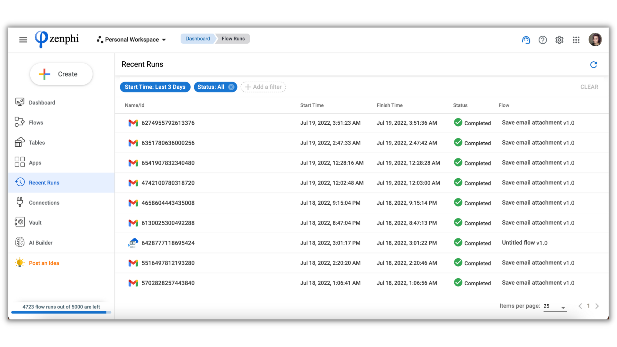Click the Create button

[x=61, y=74]
